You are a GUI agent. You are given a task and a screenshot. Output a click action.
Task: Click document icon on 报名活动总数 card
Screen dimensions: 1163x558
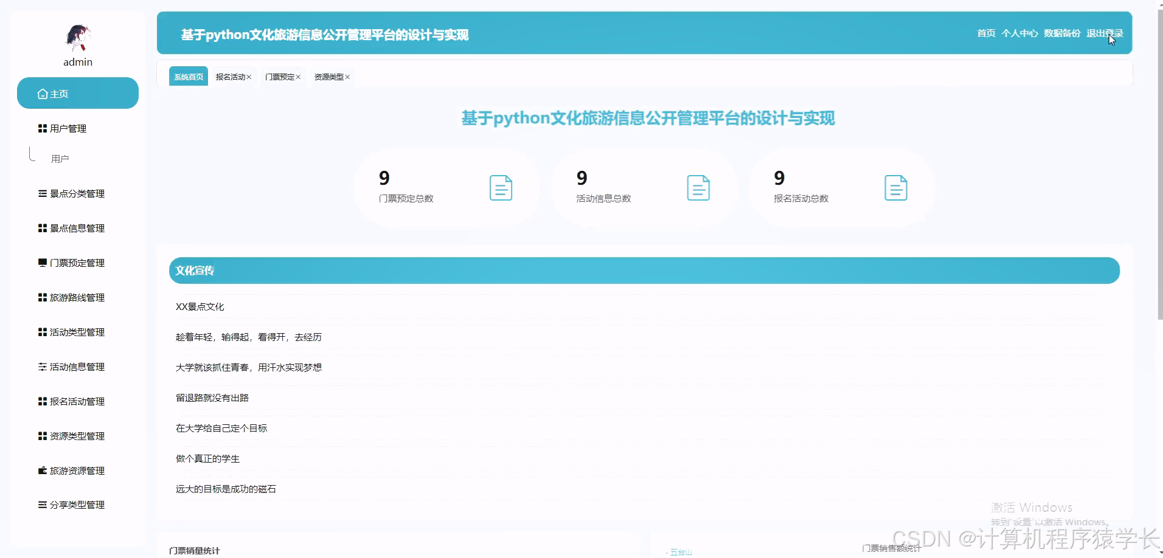[x=896, y=187]
